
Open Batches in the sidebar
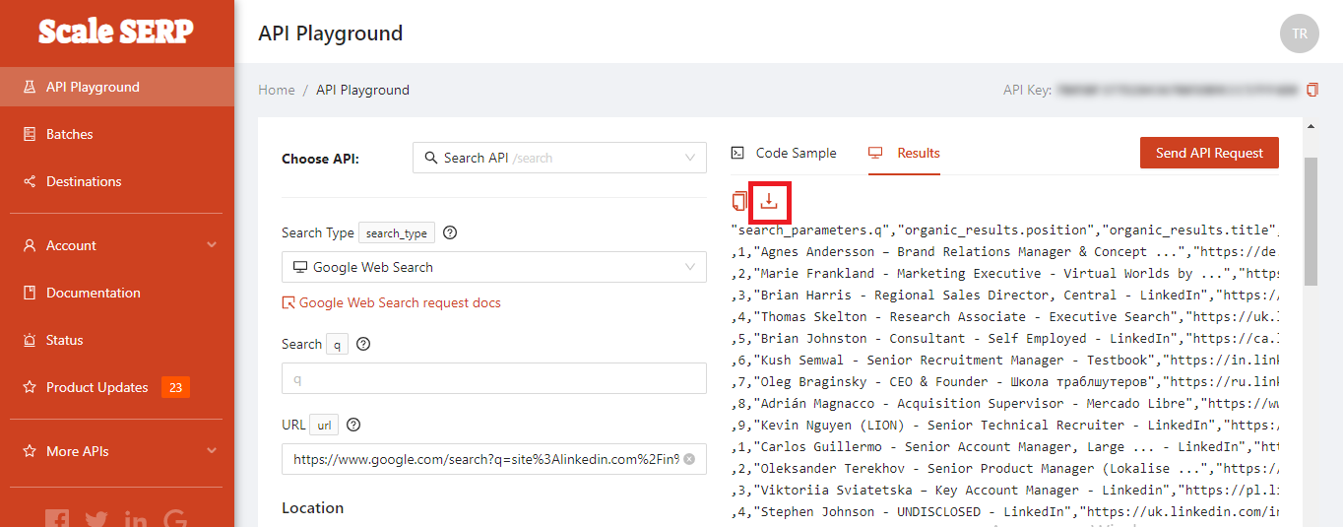click(x=117, y=134)
